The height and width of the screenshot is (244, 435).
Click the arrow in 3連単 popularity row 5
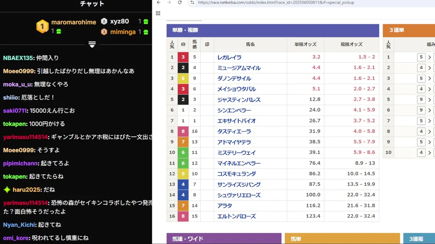[430, 100]
